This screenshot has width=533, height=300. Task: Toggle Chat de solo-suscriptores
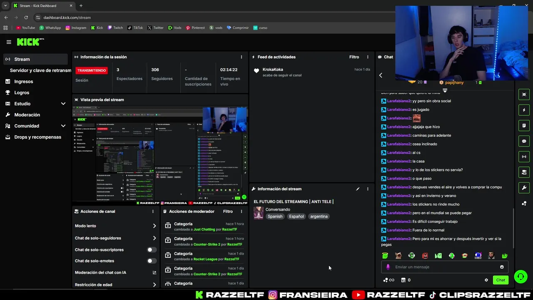coord(152,250)
